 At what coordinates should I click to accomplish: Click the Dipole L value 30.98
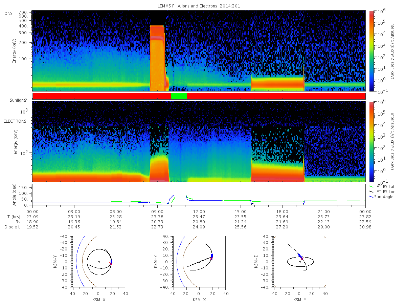[x=365, y=227]
